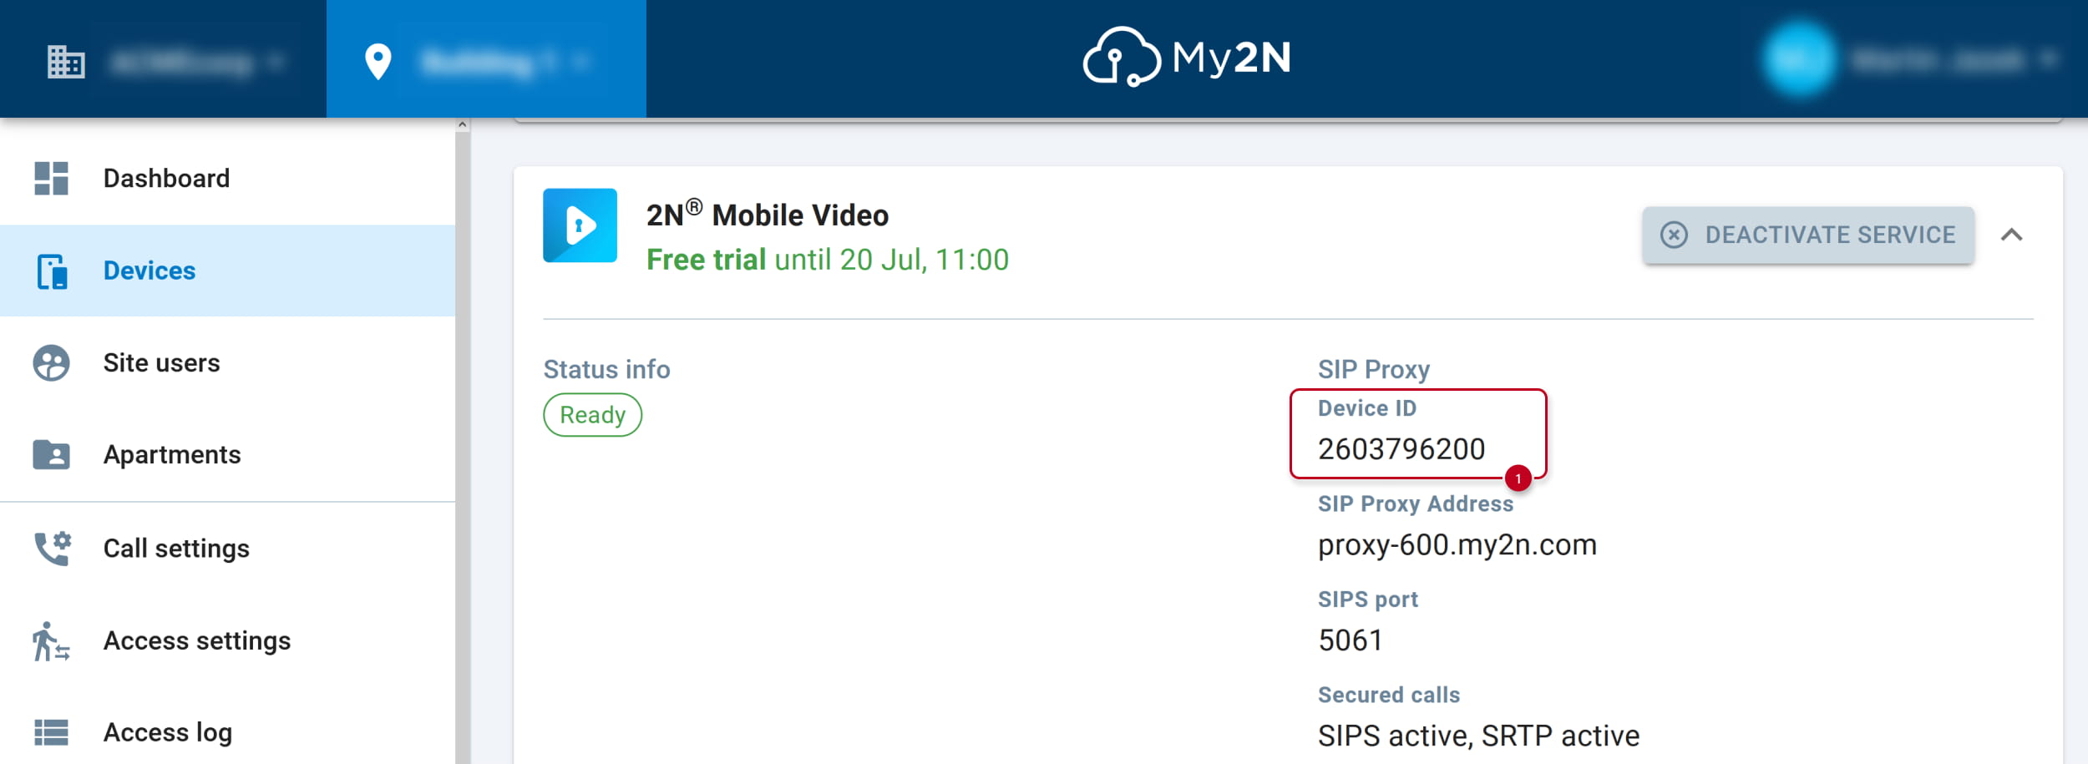Click the My2N cloud logo
Viewport: 2088px width, 764px height.
[x=1187, y=57]
